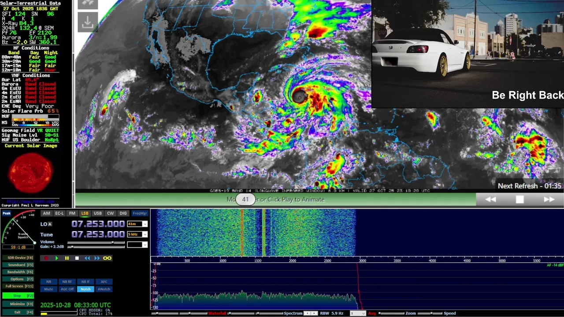This screenshot has width=564, height=317.
Task: Toggle NR noise reduction
Action: pos(49,282)
